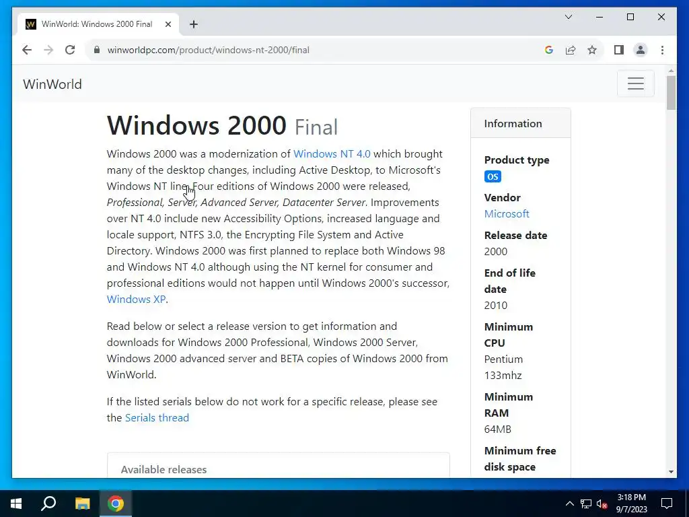689x517 pixels.
Task: Open the notification center icon
Action: coord(667,504)
